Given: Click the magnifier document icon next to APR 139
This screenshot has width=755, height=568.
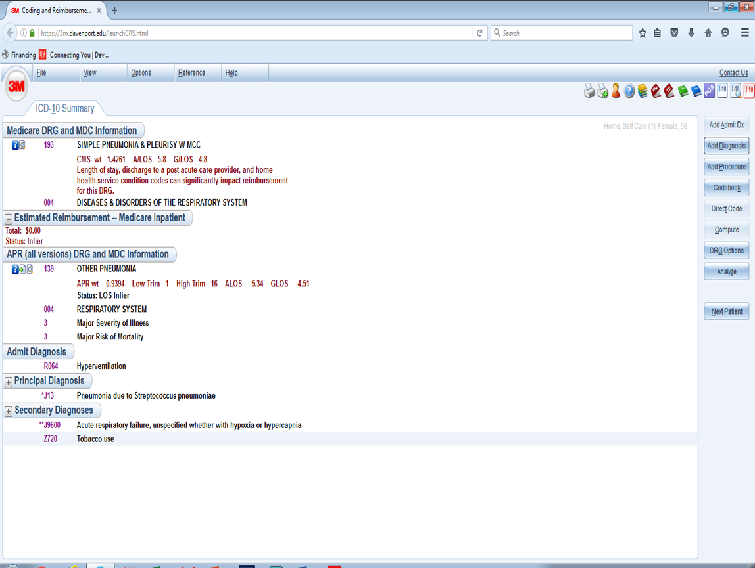Looking at the screenshot, I should [x=30, y=269].
